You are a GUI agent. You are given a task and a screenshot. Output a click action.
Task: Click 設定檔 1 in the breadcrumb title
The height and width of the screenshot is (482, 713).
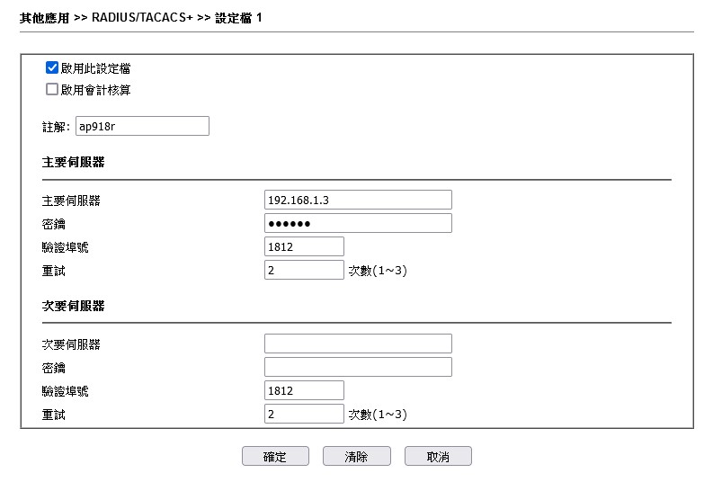click(238, 18)
